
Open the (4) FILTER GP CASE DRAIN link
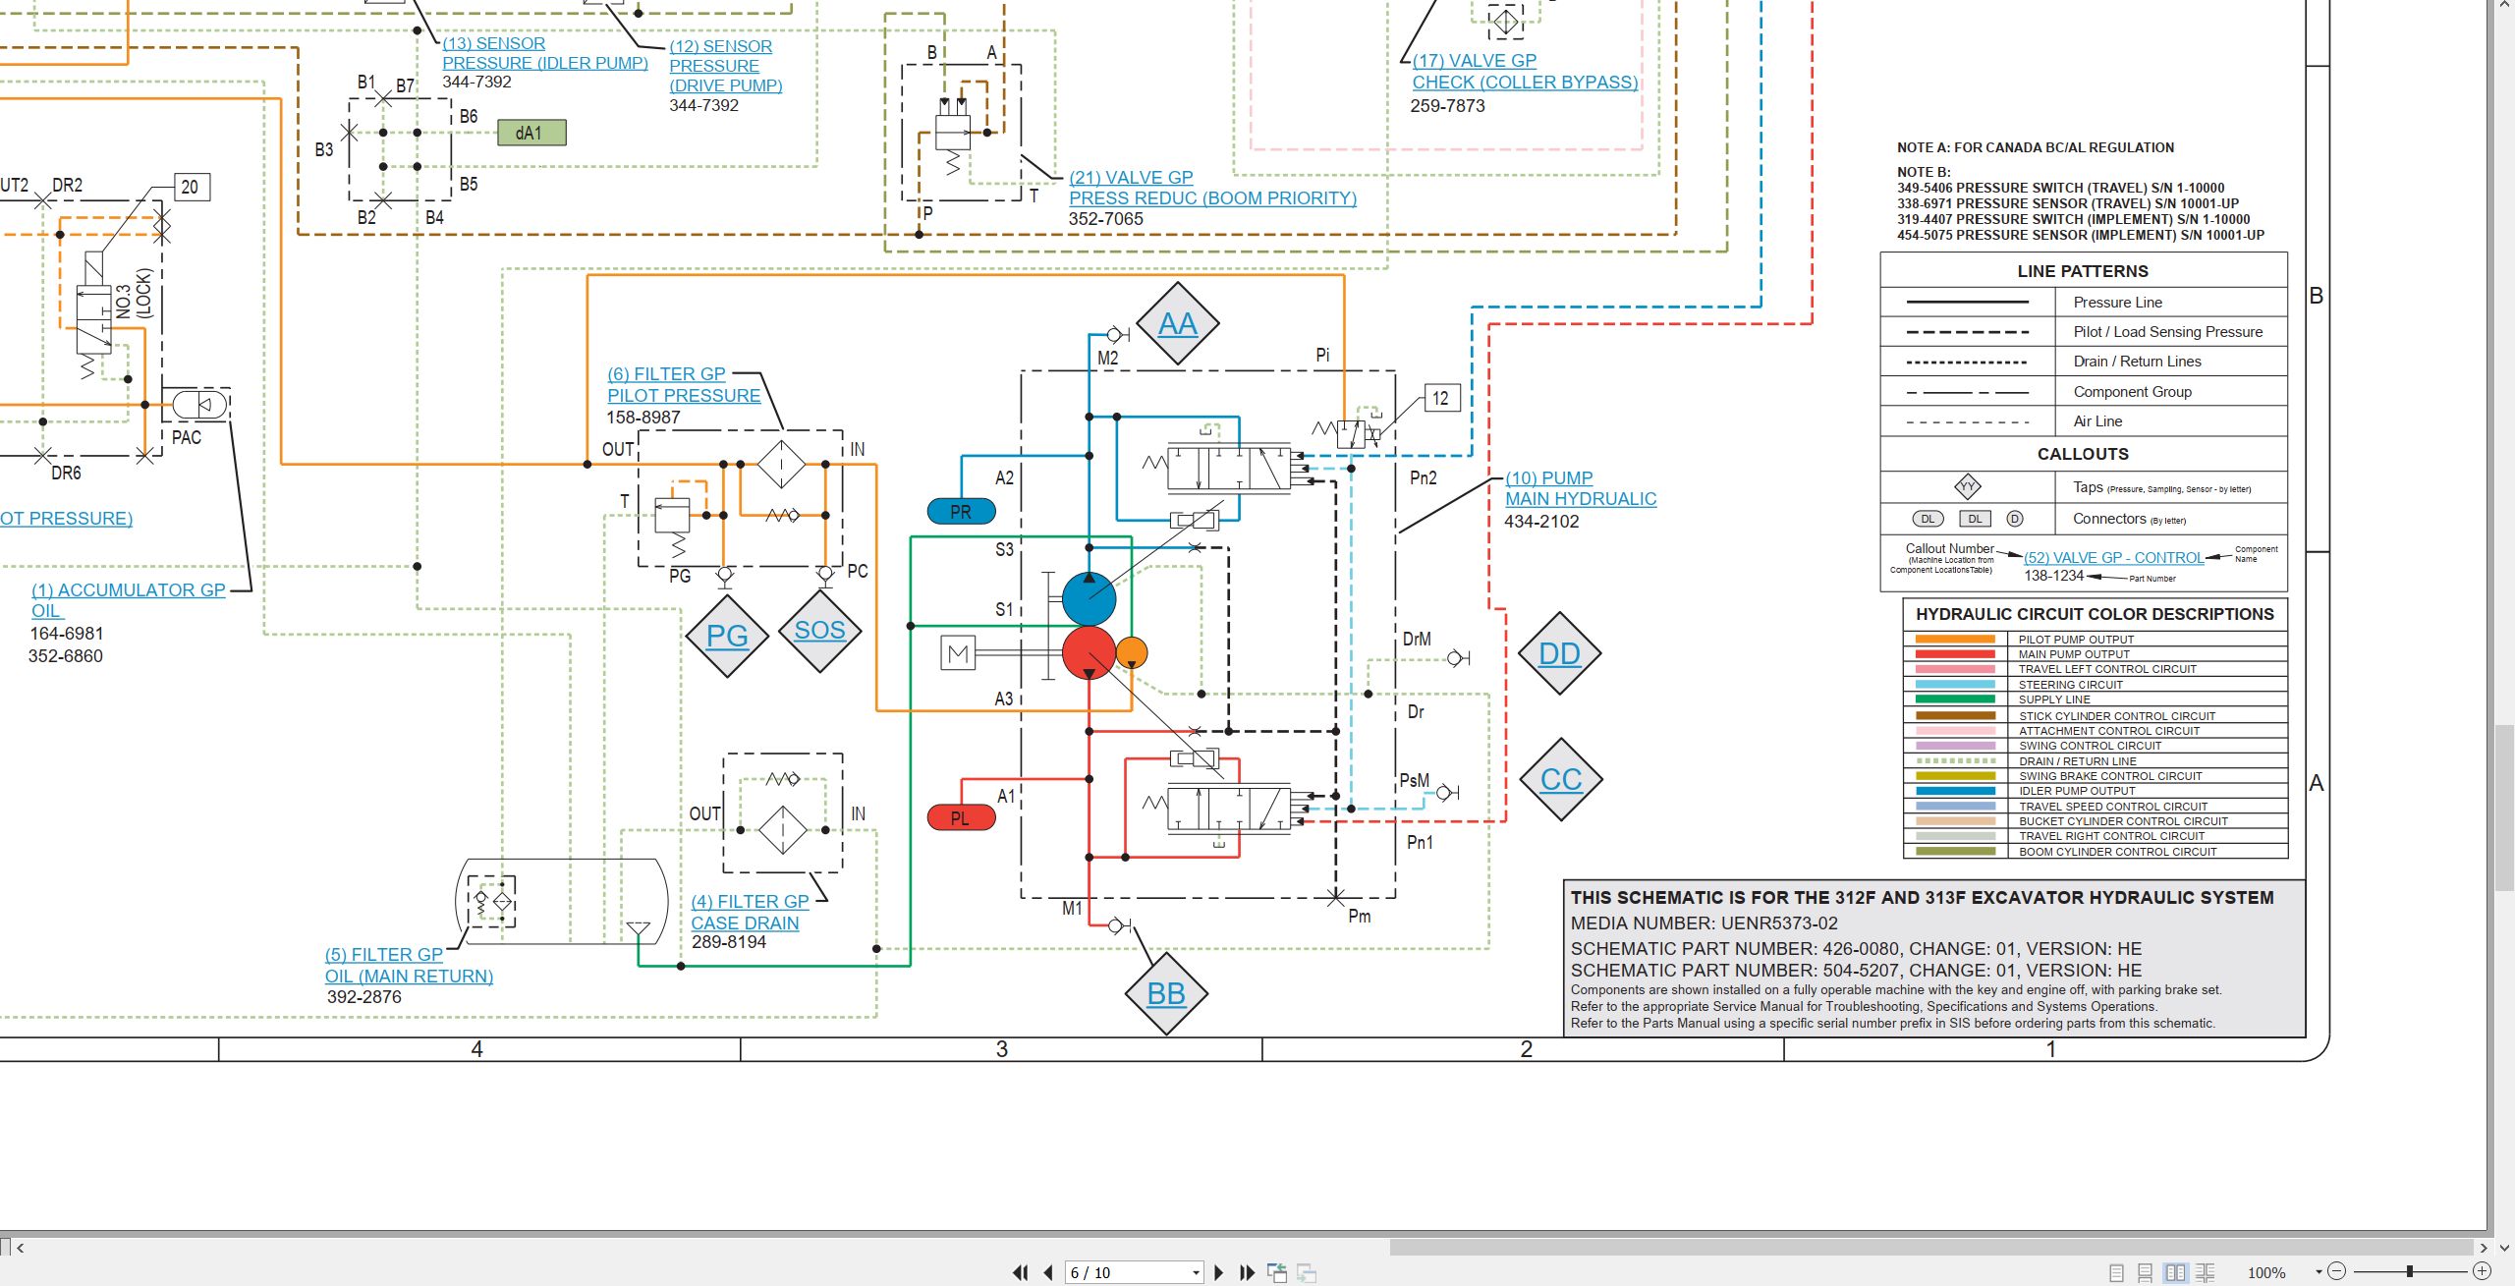tap(750, 912)
